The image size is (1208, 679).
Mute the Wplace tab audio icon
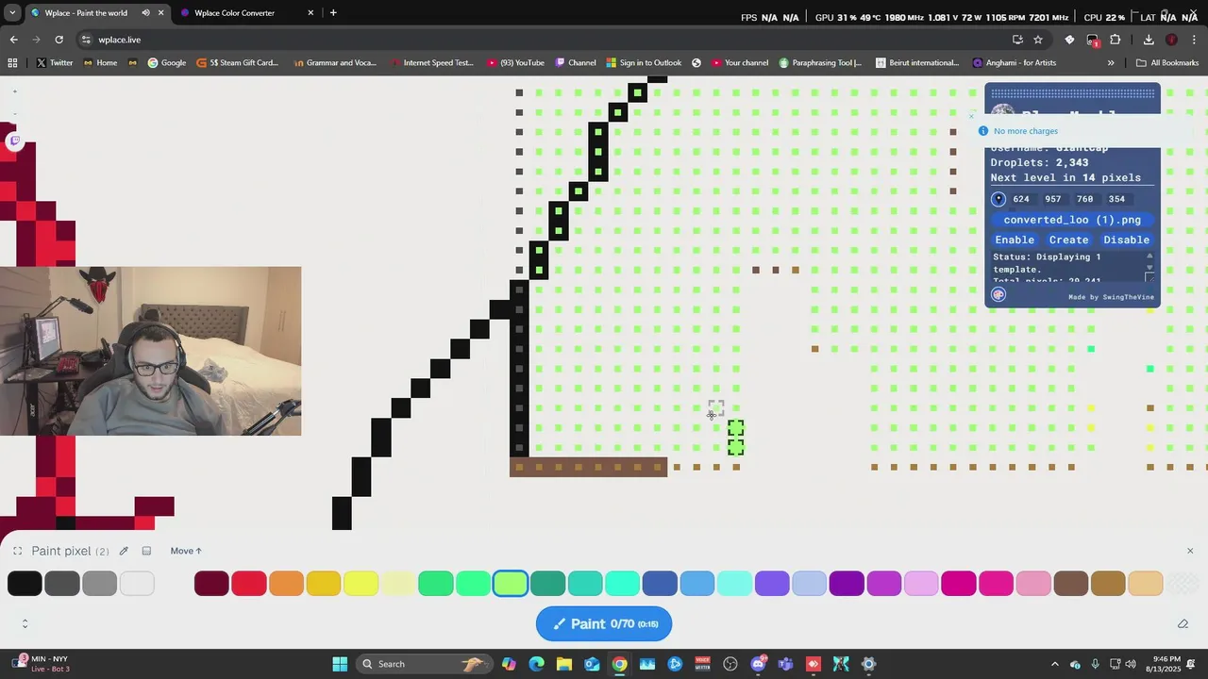tap(145, 13)
